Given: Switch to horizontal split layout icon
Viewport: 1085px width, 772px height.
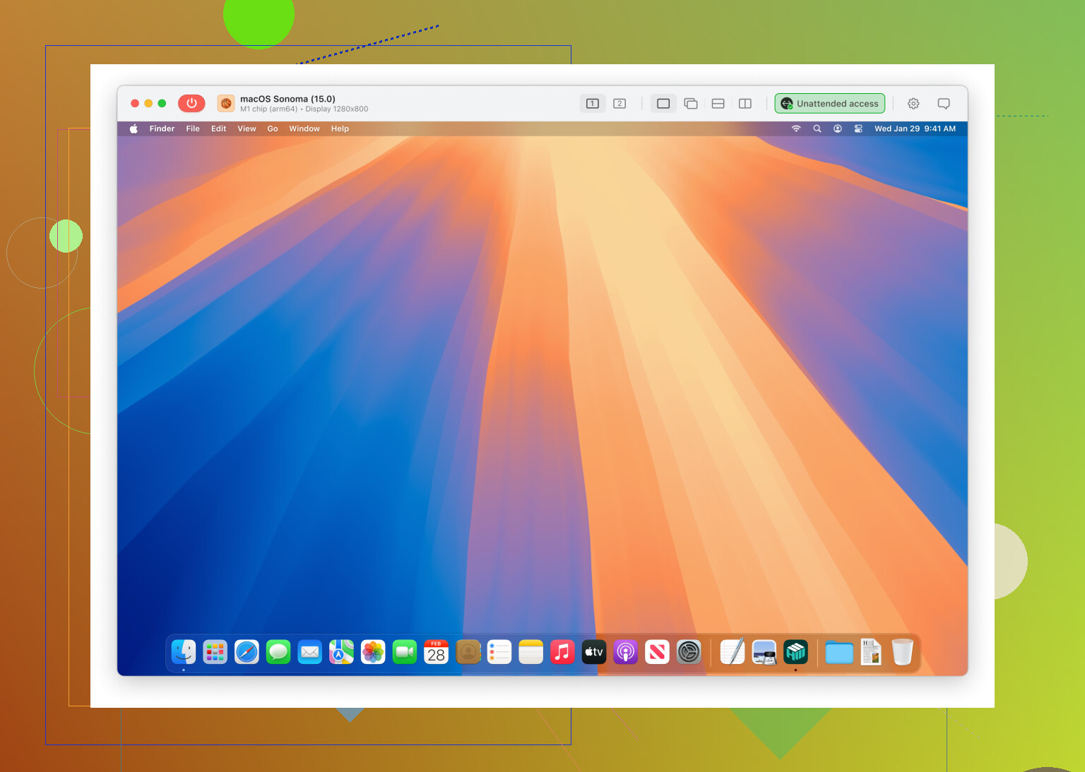Looking at the screenshot, I should (718, 104).
